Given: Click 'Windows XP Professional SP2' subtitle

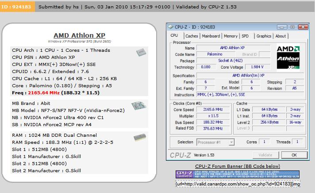Looking at the screenshot, I should [x=79, y=41].
